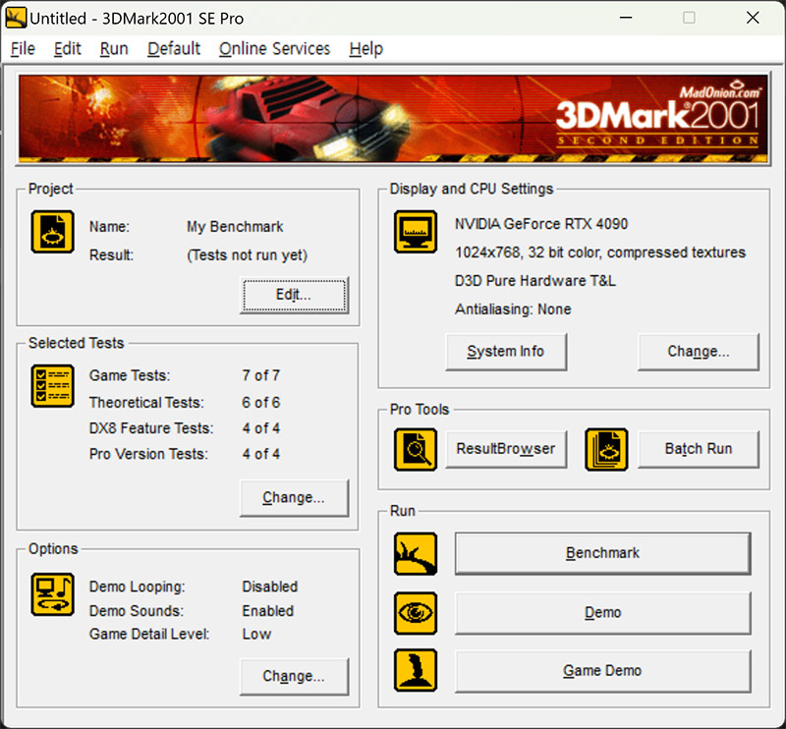
Task: Click '1024x768, 32 bit color, compressed textures'
Action: click(600, 252)
